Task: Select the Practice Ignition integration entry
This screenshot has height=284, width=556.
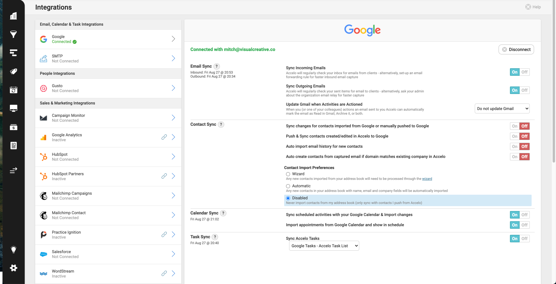Action: 108,235
